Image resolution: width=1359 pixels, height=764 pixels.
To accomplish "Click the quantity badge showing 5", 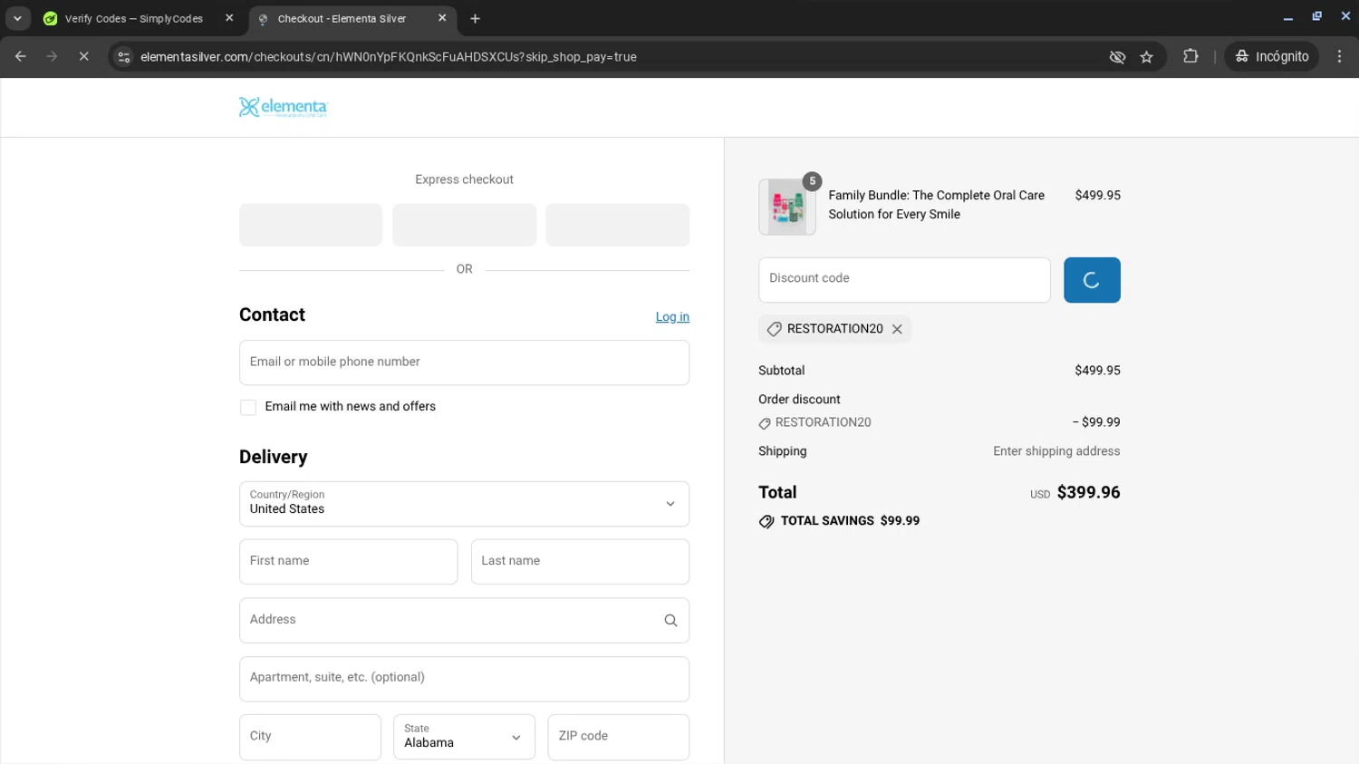I will (x=813, y=181).
